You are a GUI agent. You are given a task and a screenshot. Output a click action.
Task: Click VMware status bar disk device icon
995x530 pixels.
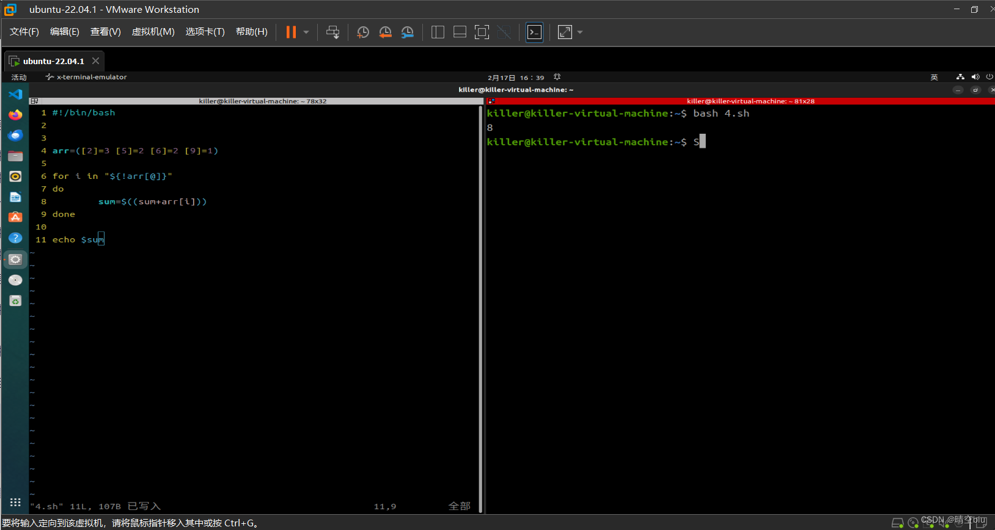coord(897,523)
